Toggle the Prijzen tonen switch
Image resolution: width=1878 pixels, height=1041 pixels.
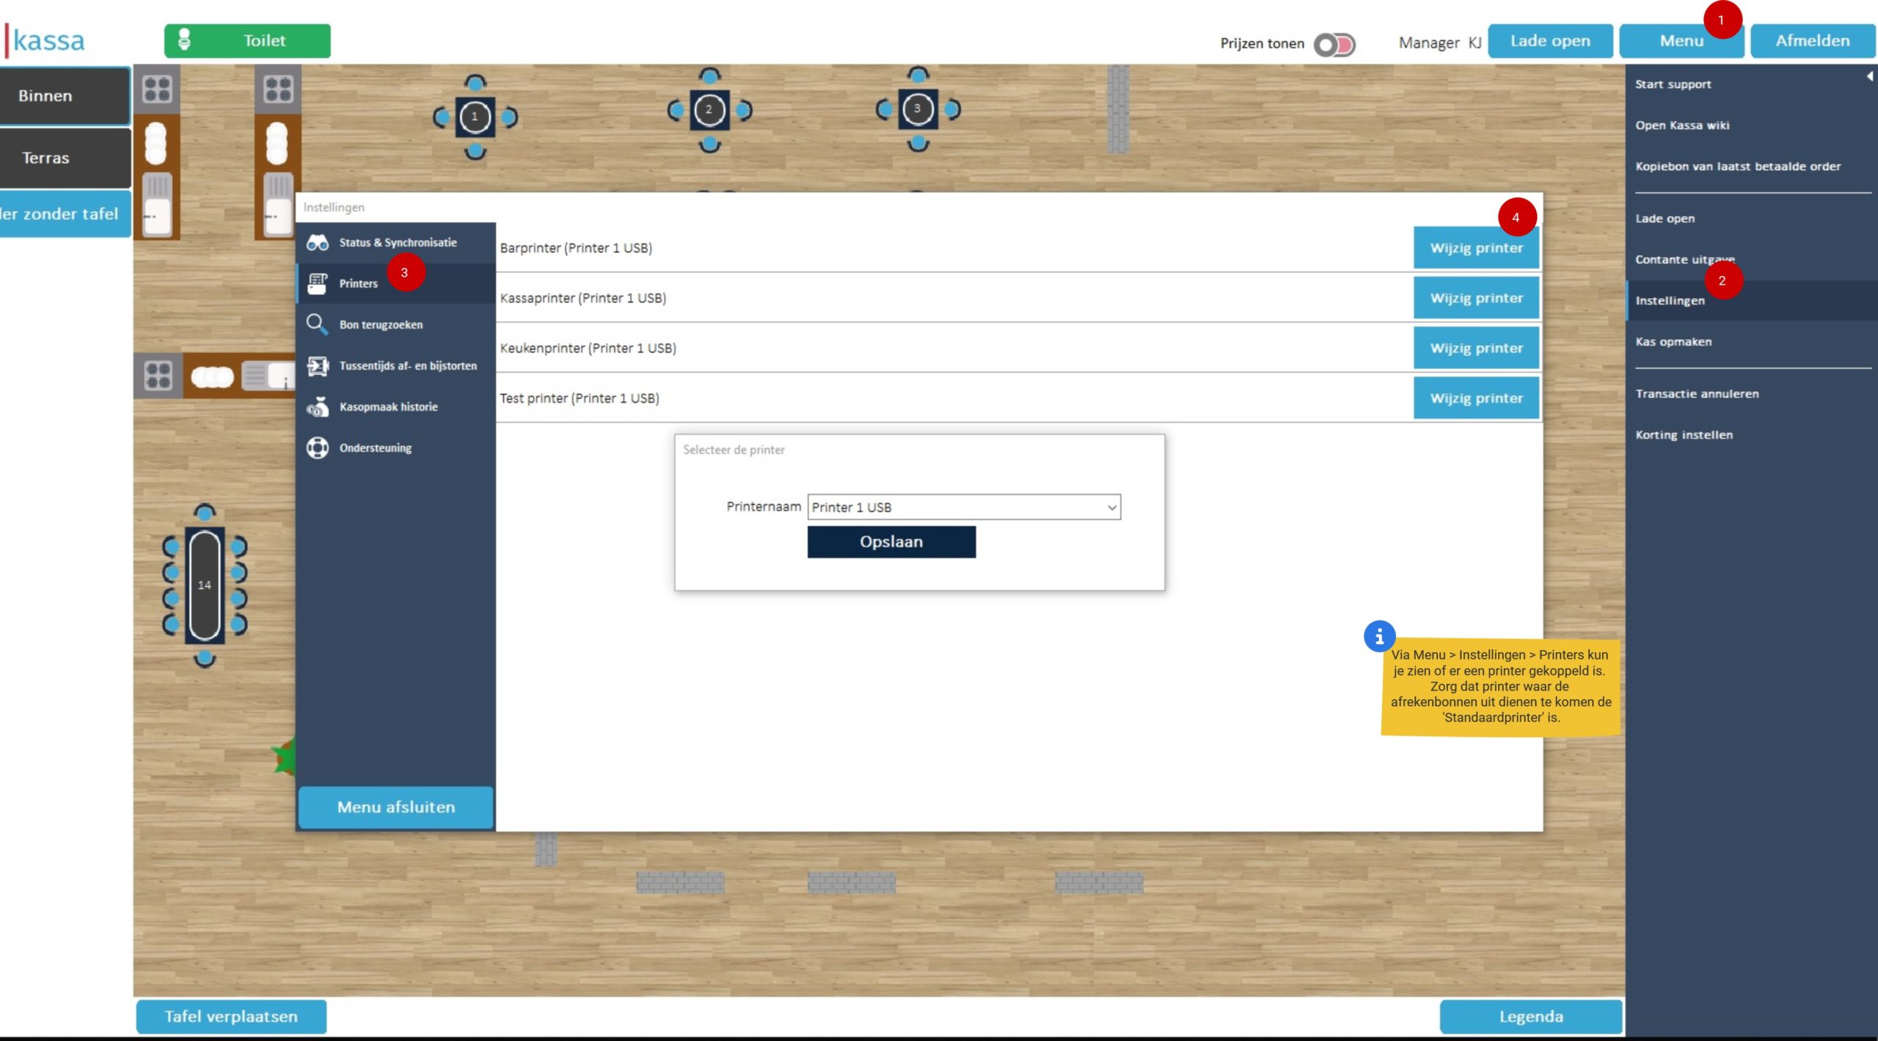pos(1334,44)
